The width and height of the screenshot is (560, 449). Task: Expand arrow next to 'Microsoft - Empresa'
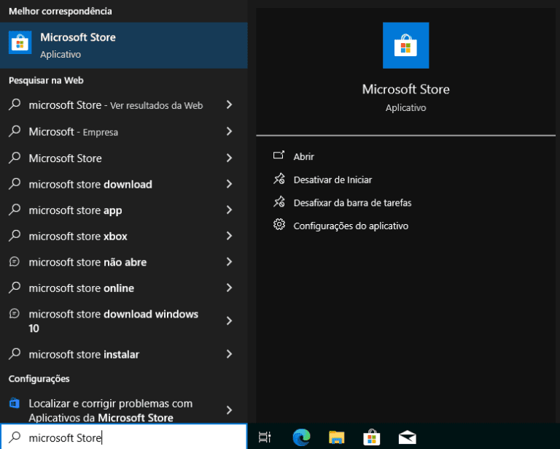point(229,131)
